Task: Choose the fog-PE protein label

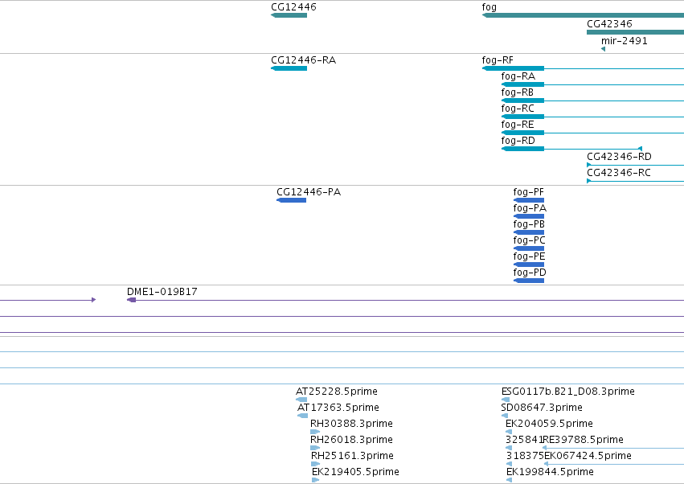Action: (x=529, y=256)
